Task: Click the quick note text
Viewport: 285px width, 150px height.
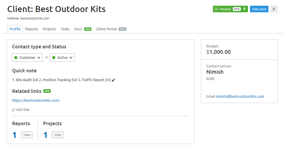Action: (x=61, y=80)
